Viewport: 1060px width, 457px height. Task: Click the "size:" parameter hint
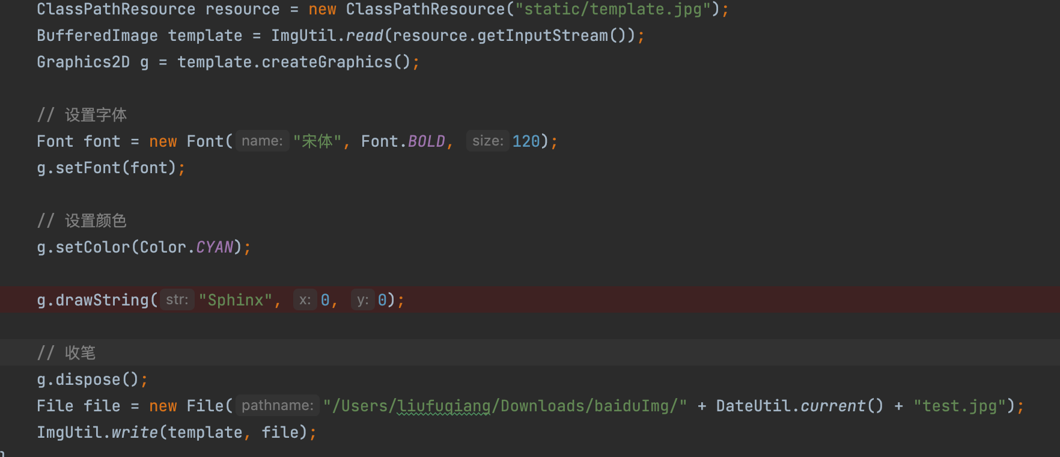click(x=488, y=141)
